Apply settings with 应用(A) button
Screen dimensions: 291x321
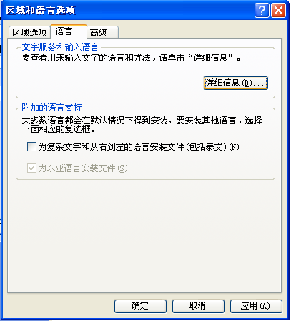[x=256, y=306]
